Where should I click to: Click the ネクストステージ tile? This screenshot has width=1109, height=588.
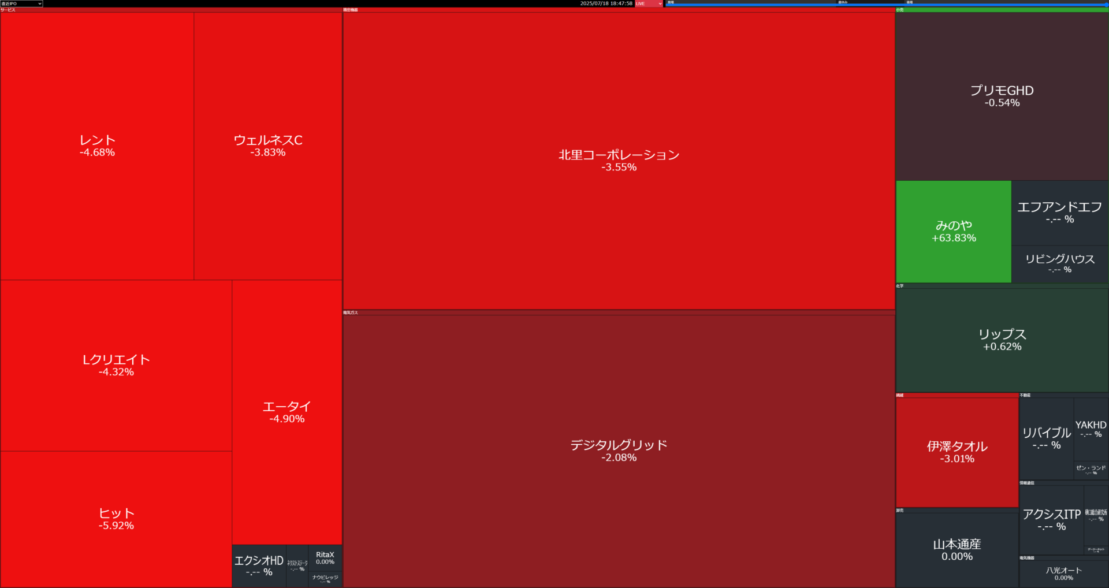[x=297, y=566]
